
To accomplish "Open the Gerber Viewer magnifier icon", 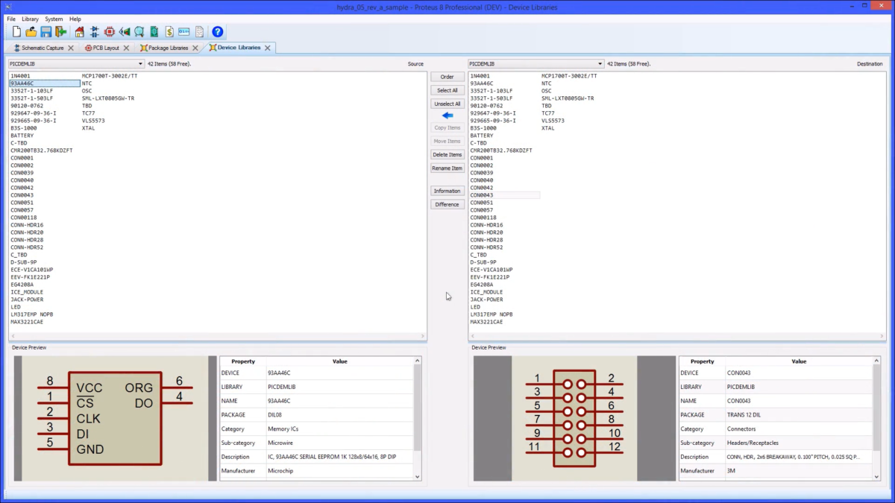I will click(x=139, y=32).
